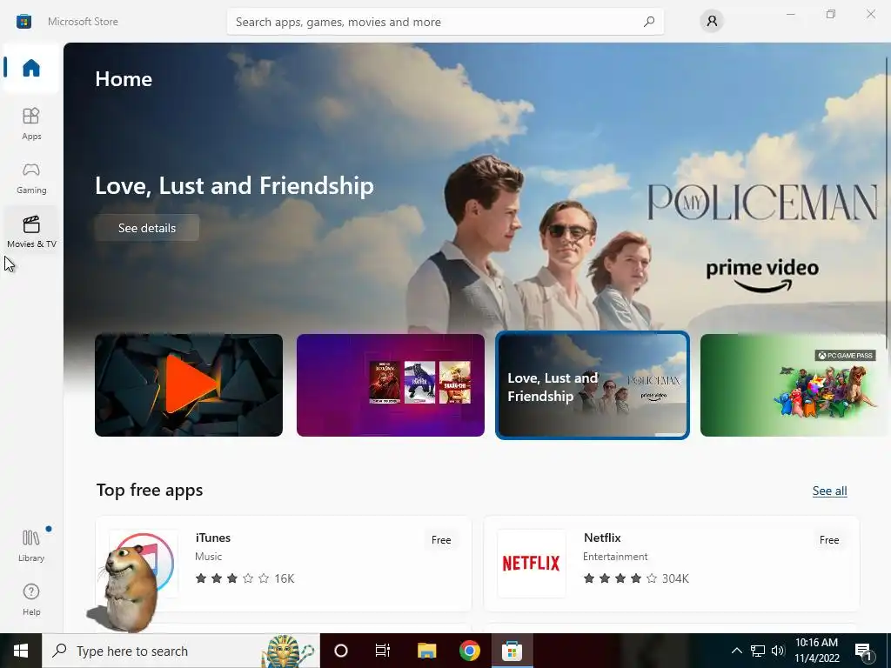
Task: Open network status tray icon
Action: click(758, 651)
